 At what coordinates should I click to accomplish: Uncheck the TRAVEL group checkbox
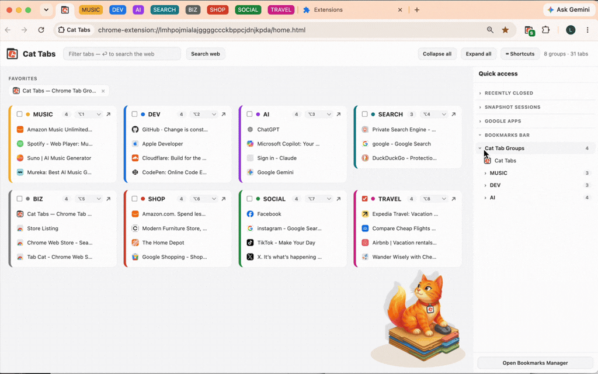[364, 199]
